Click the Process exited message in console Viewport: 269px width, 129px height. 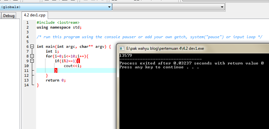pyautogui.click(x=191, y=63)
